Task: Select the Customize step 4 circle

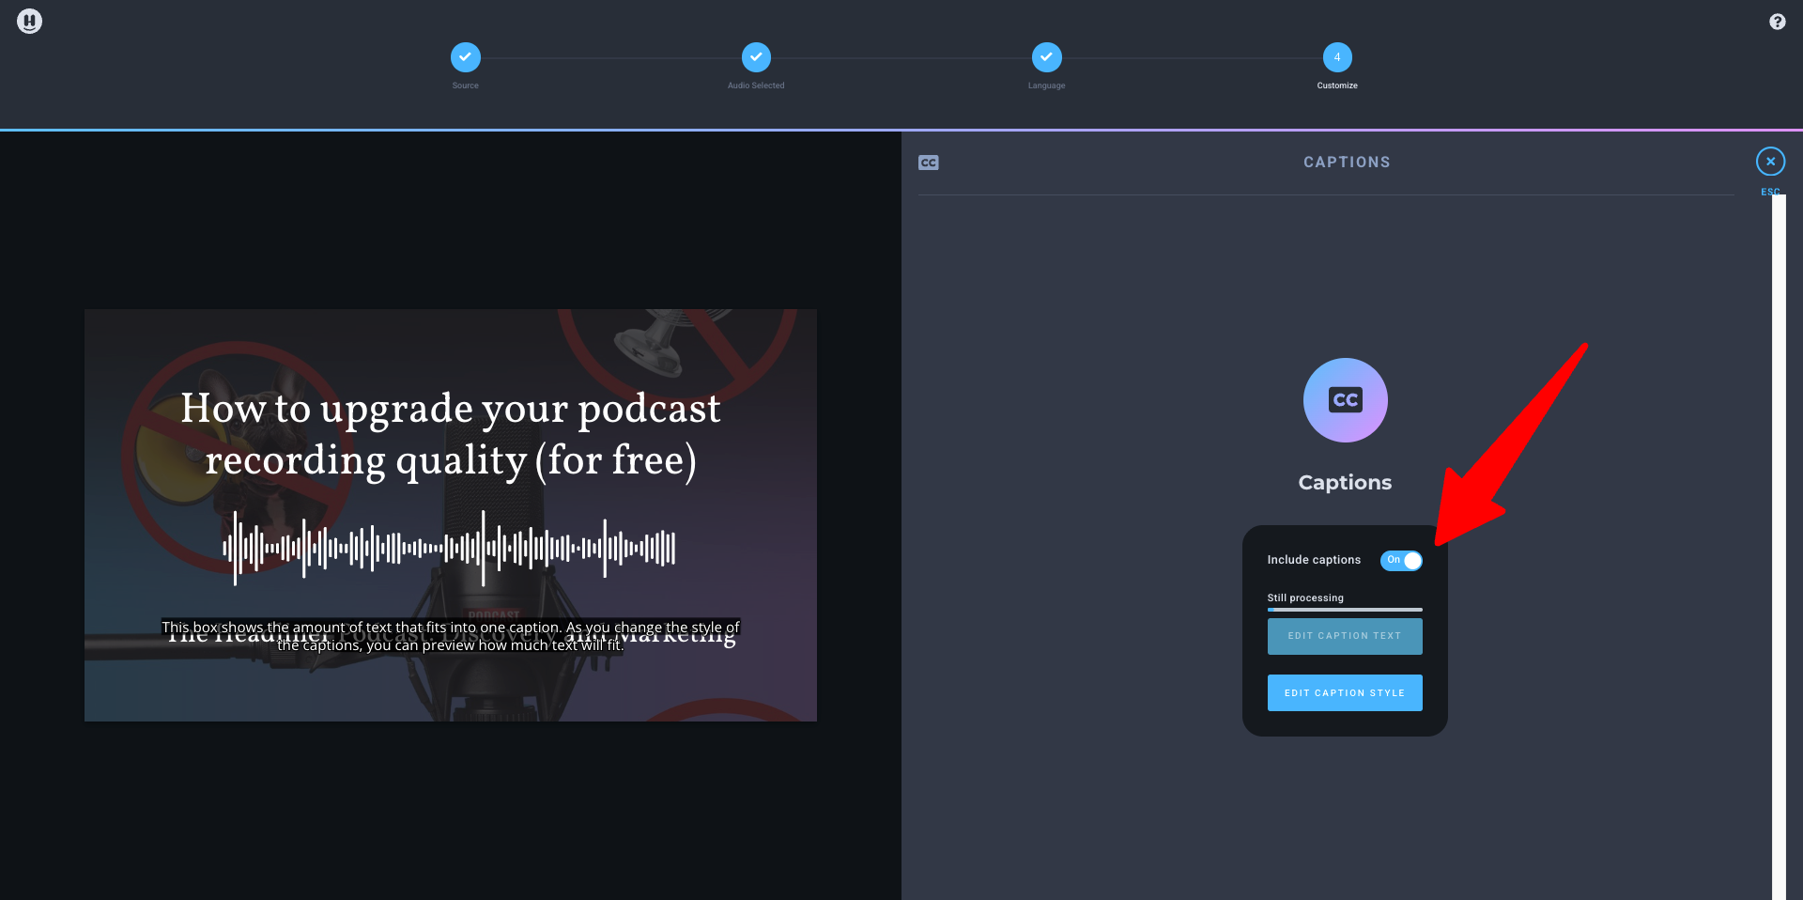Action: 1337,57
